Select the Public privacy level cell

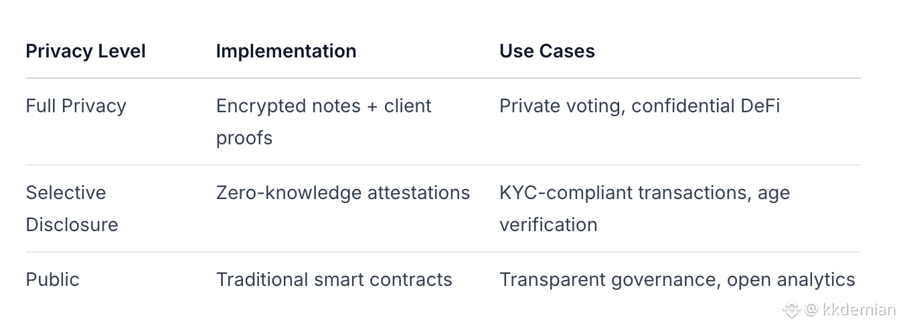tap(52, 279)
